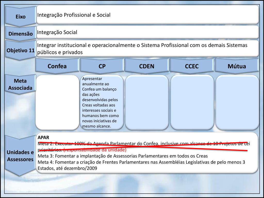Click the text 'Integração Profissional e Social'
The image size is (264, 198).
[74, 15]
